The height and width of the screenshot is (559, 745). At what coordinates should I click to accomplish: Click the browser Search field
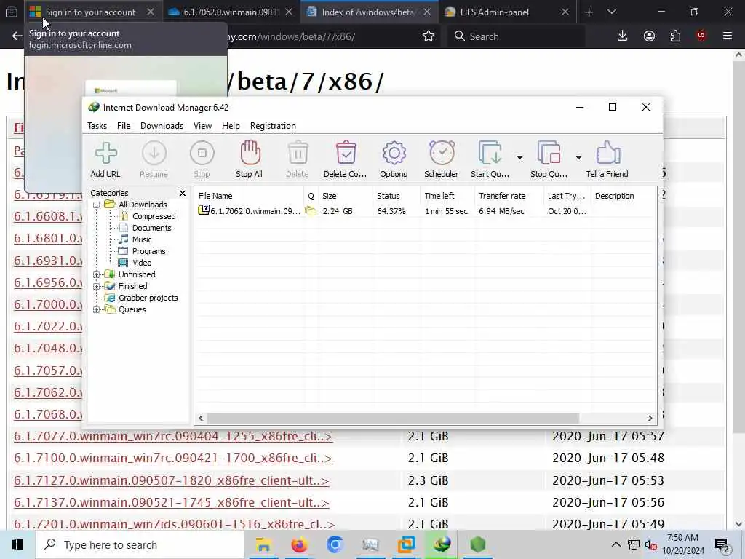[516, 36]
